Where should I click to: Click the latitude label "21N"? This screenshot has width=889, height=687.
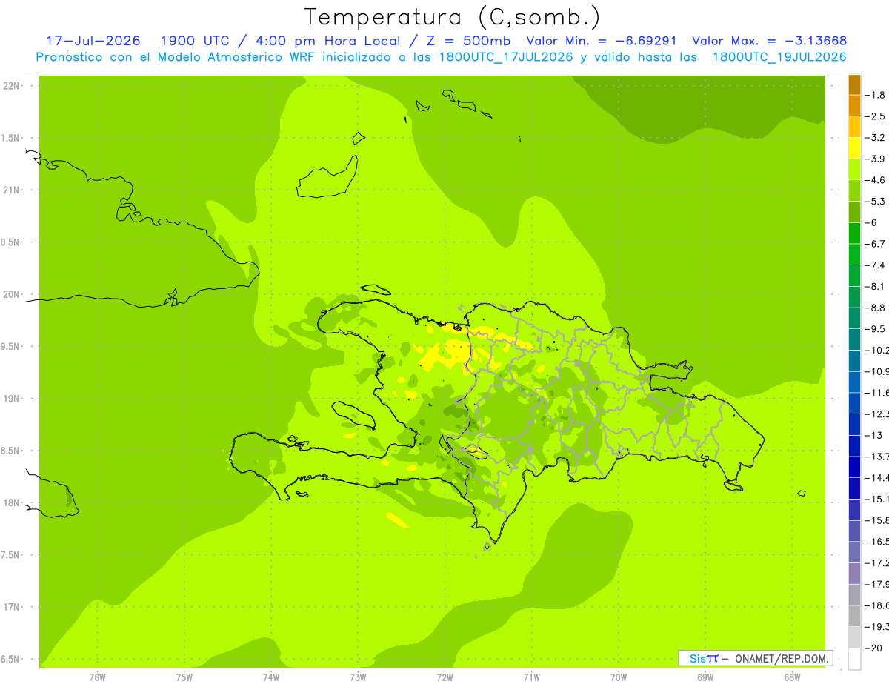11,190
